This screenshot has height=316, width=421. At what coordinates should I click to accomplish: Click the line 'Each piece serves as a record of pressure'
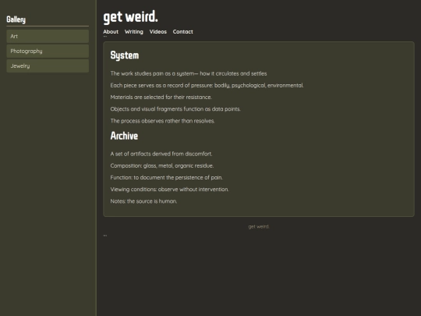pos(207,86)
